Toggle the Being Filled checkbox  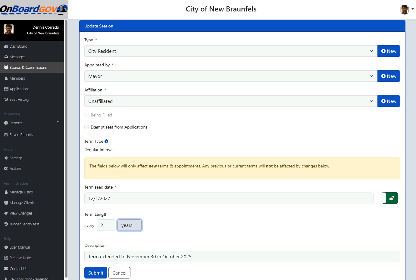click(x=86, y=115)
